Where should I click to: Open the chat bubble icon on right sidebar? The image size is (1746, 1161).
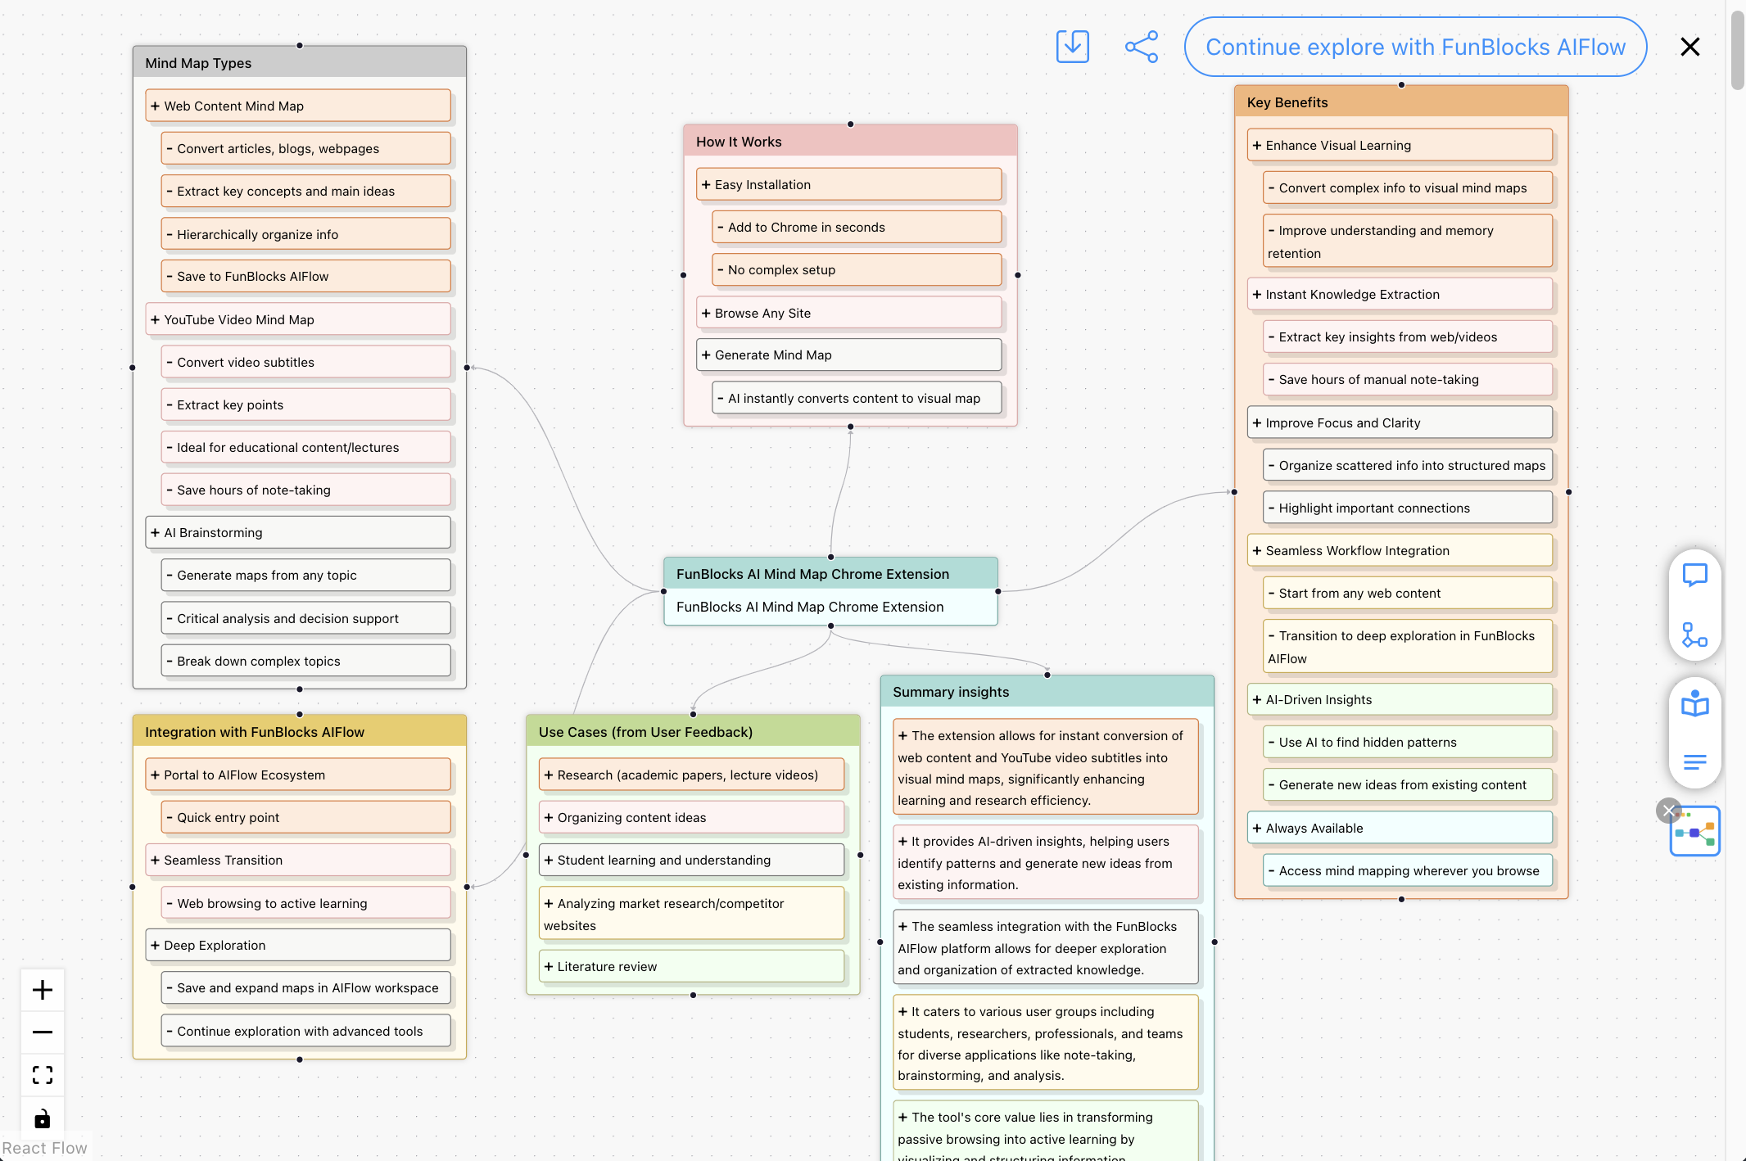point(1694,575)
